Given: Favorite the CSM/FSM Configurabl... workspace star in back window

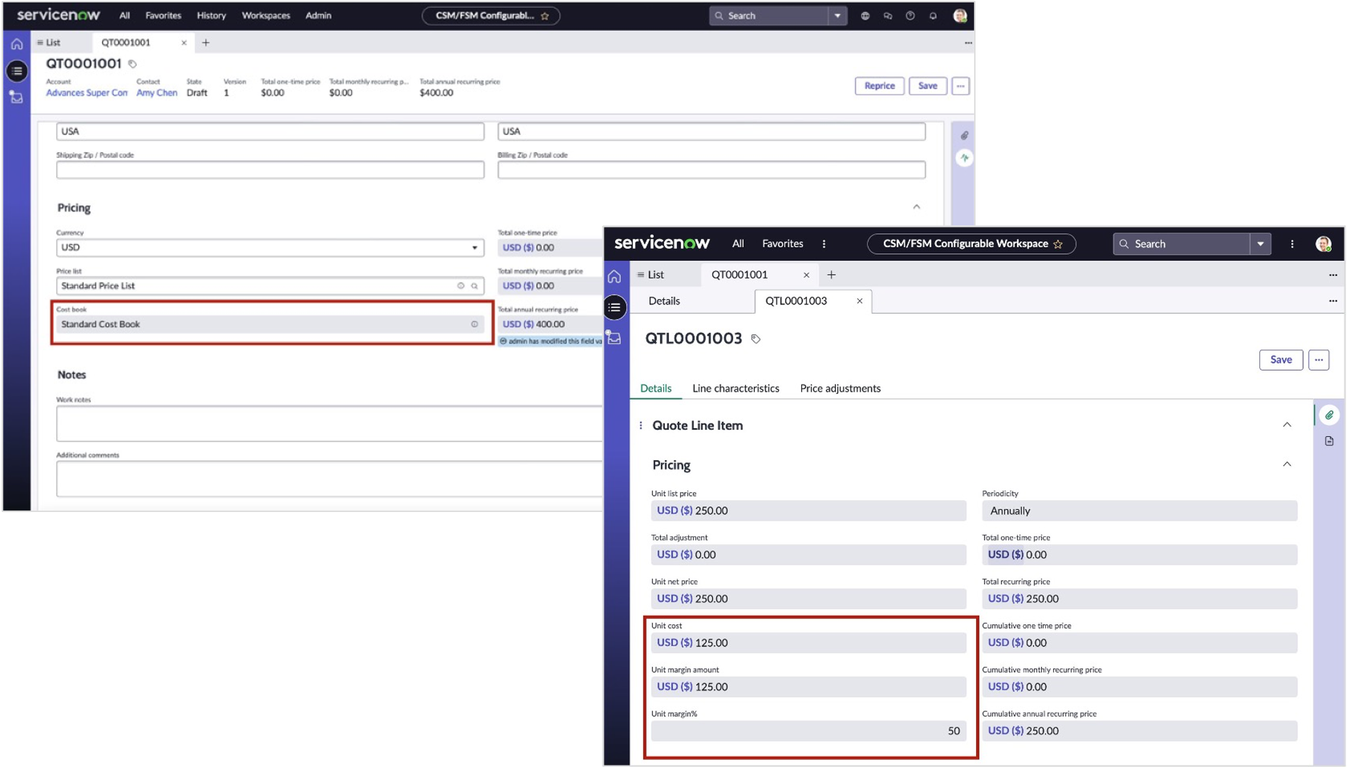Looking at the screenshot, I should click(x=545, y=16).
